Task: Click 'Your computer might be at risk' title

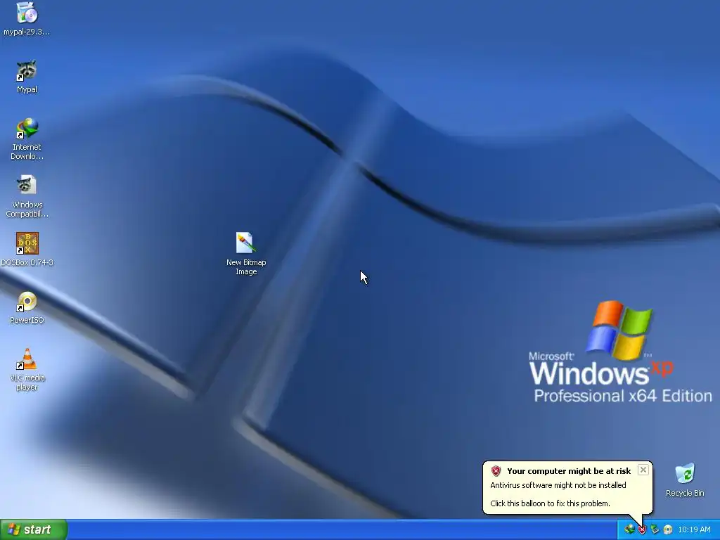Action: 569,470
